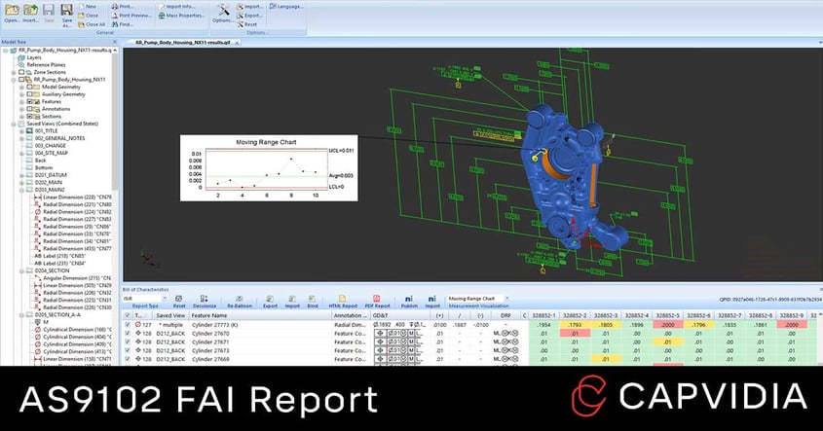Click Close All in General group
This screenshot has width=823, height=431.
click(92, 24)
